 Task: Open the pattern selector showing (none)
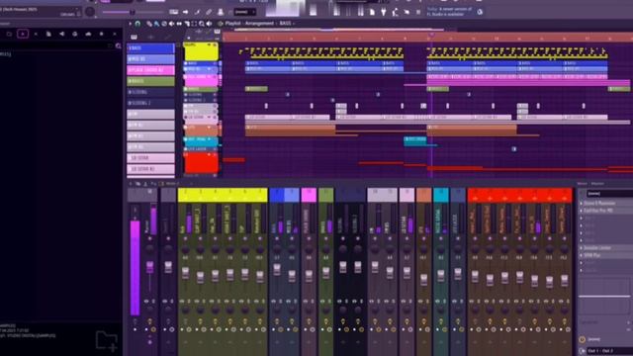(244, 12)
